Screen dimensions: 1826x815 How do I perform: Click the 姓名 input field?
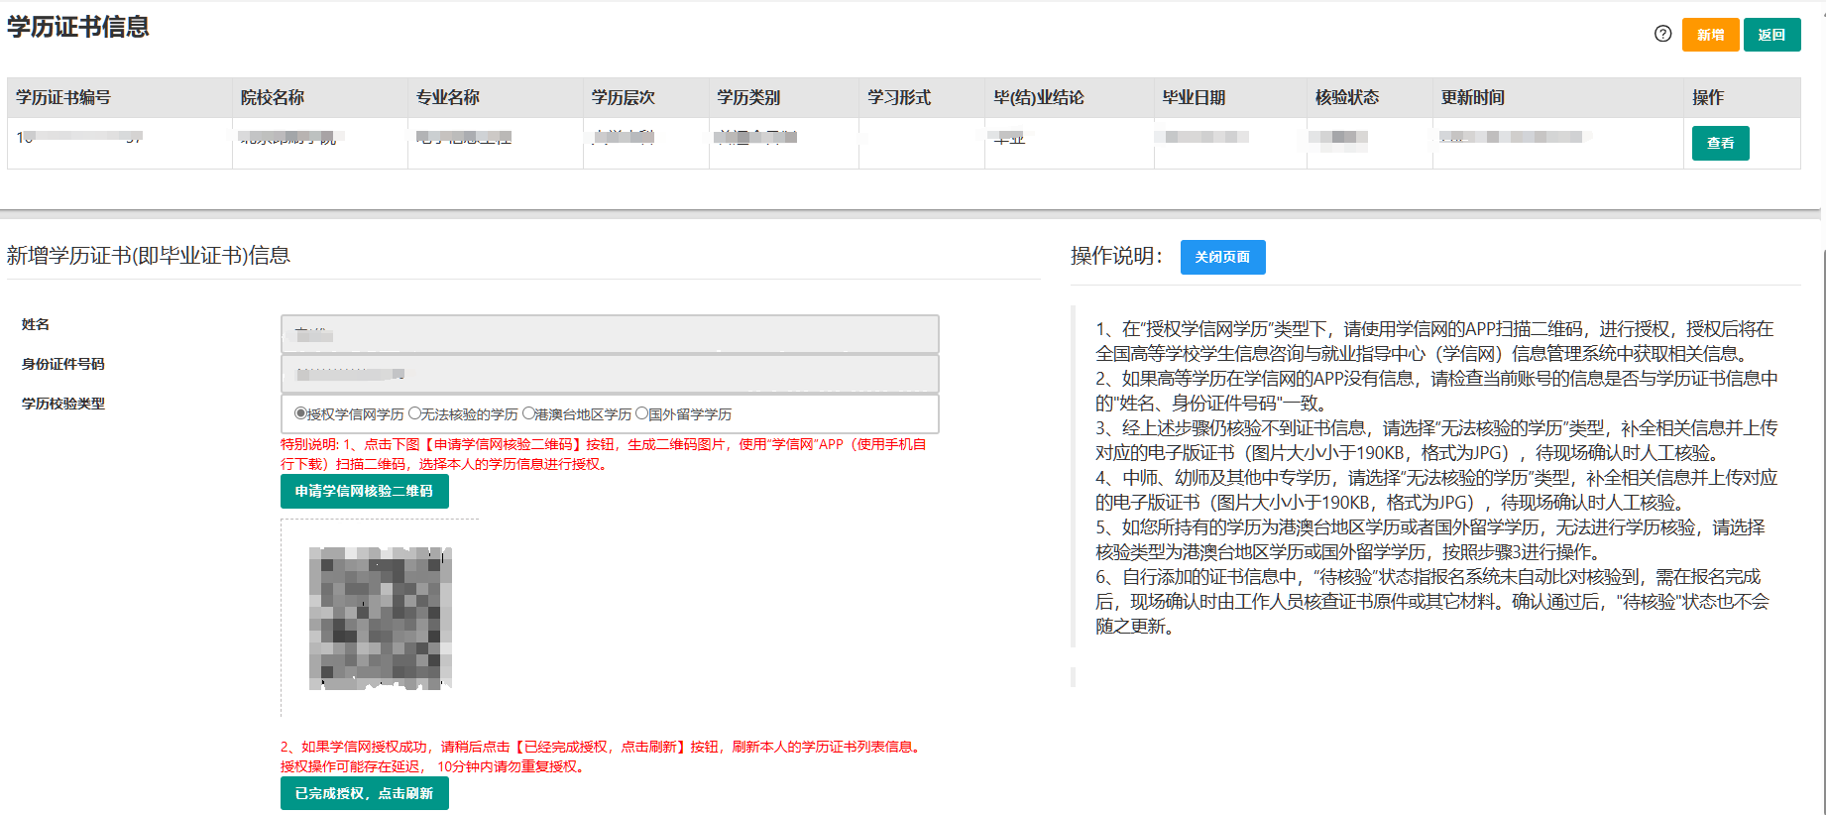tap(610, 334)
